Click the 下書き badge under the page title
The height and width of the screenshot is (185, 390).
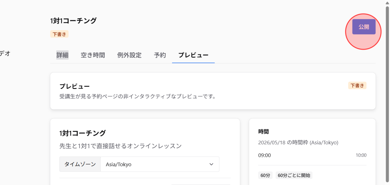[x=59, y=34]
